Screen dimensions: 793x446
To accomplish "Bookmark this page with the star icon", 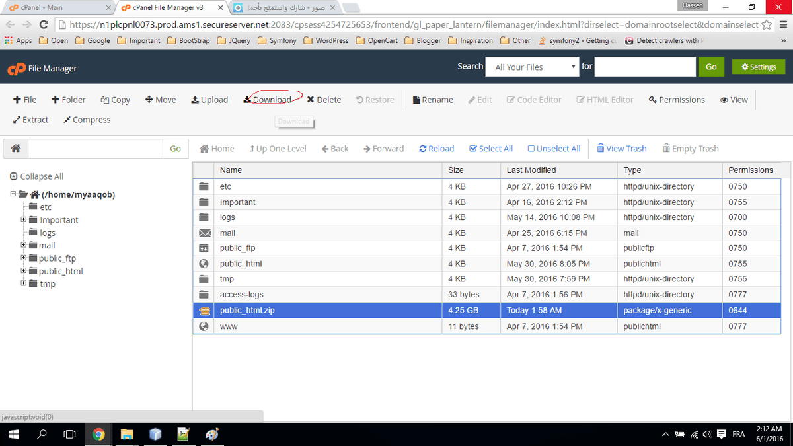I will click(767, 25).
